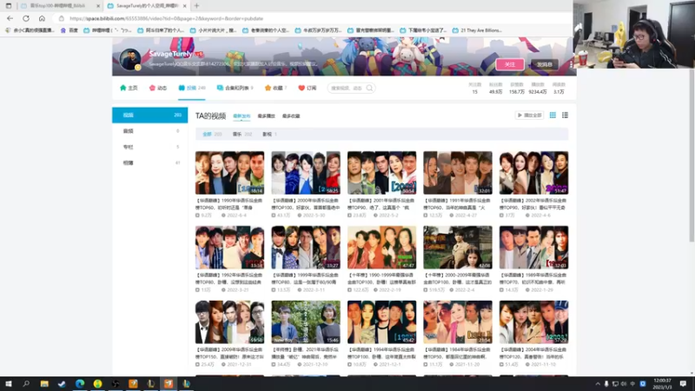695x391 pixels.
Task: Open the 1990-1999年 十年榜 video thumbnail
Action: 381,248
